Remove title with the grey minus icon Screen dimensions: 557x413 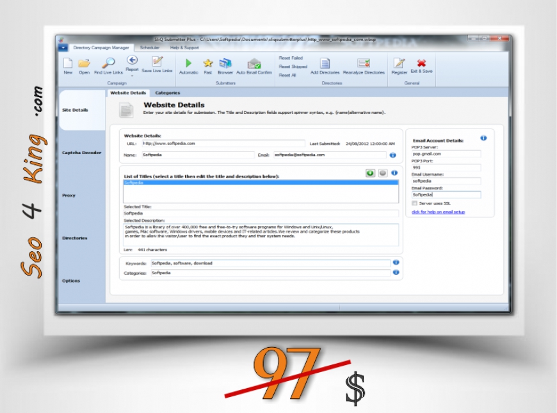pos(383,173)
